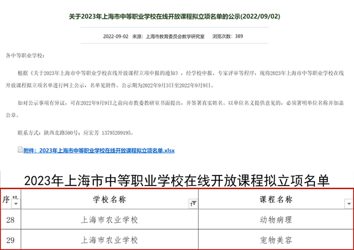Image resolution: width=354 pixels, height=250 pixels.
Task: Select 上海市农业学校 in row 28
Action: point(109,219)
